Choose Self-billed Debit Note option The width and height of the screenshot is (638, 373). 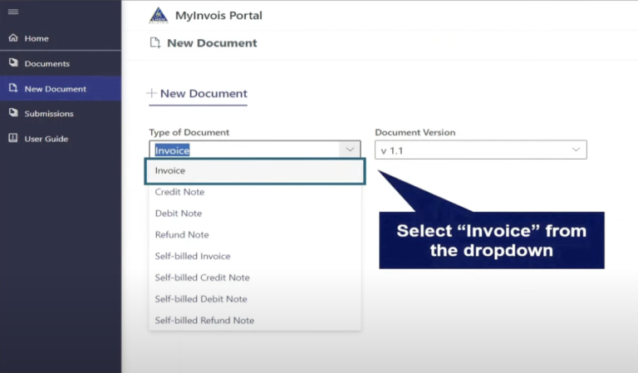(255, 299)
